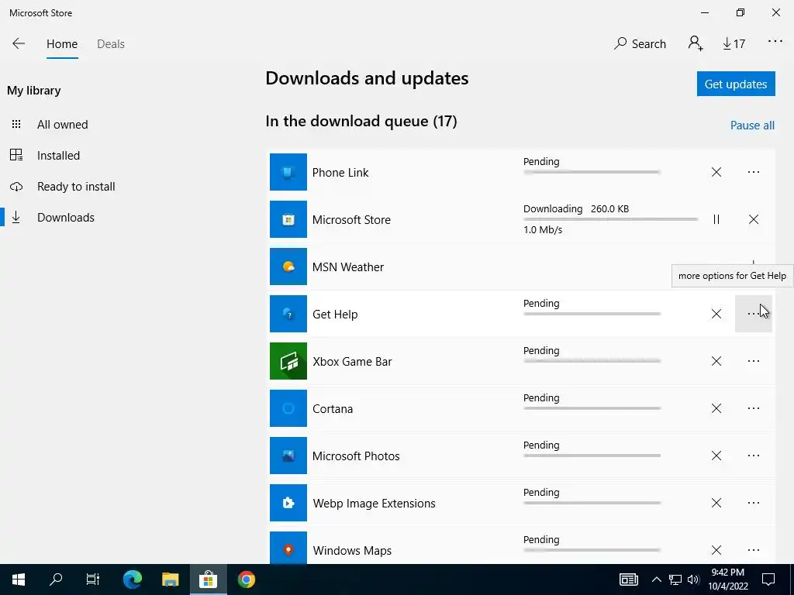This screenshot has width=794, height=595.
Task: Click the Webp Image Extensions app name
Action: coord(374,504)
